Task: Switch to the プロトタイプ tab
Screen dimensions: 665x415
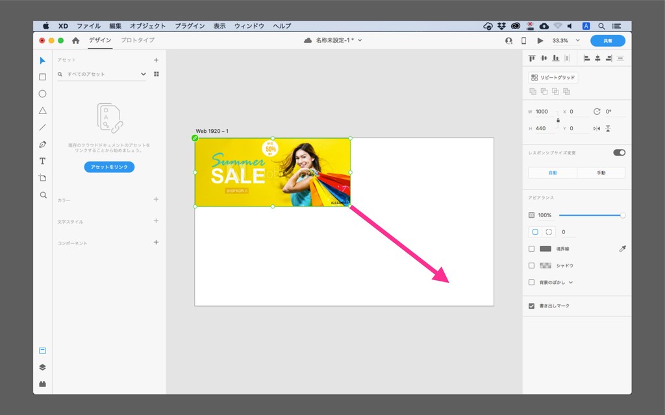Action: point(138,40)
